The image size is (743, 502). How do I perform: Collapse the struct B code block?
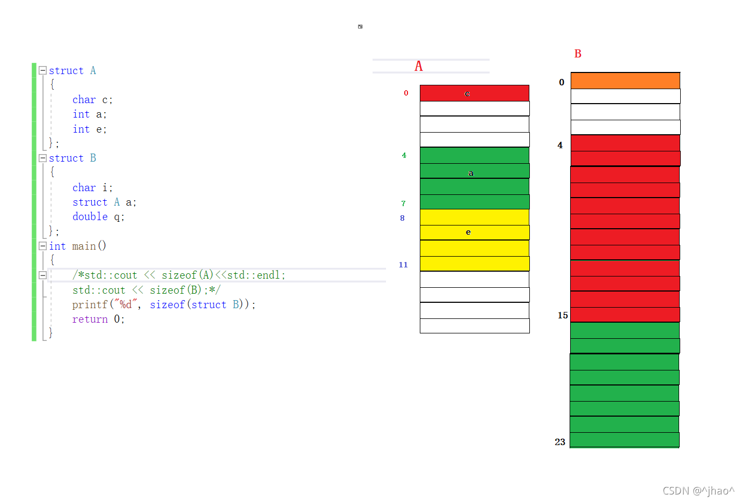coord(42,158)
